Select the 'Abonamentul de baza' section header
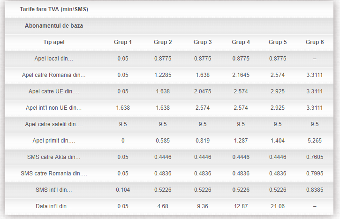Screen dimensions: 340x219 click(54, 26)
